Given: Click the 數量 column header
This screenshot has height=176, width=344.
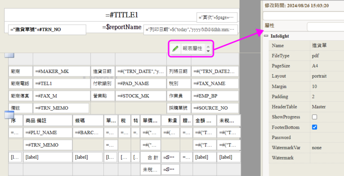Looking at the screenshot, I should click(x=170, y=121).
